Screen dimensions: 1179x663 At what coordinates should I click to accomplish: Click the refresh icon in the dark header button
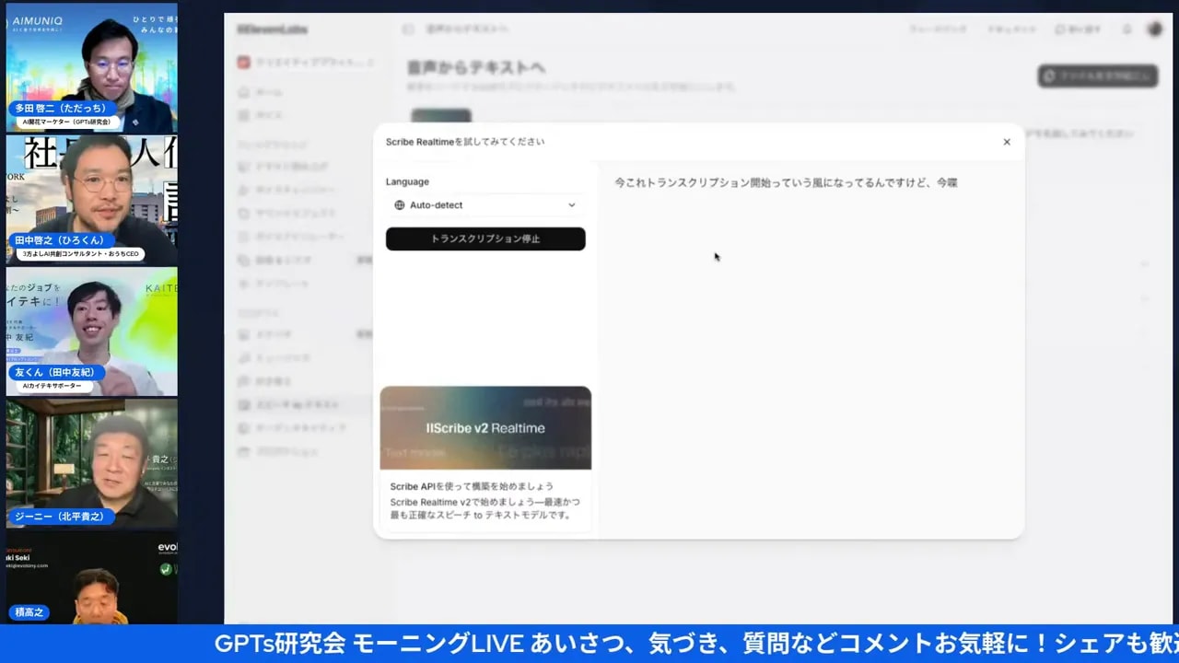[1049, 76]
